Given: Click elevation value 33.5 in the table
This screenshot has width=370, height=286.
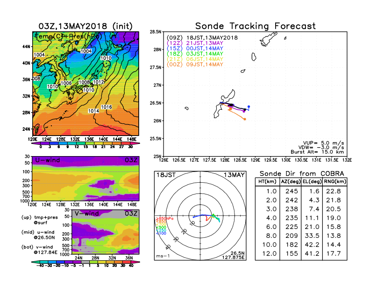Looking at the screenshot, I should pos(312,236).
